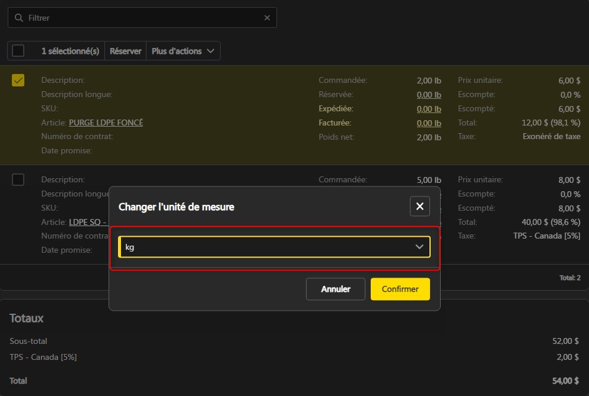Click the Expédiée 0,00 lb link, first row
The width and height of the screenshot is (589, 396).
pos(428,109)
